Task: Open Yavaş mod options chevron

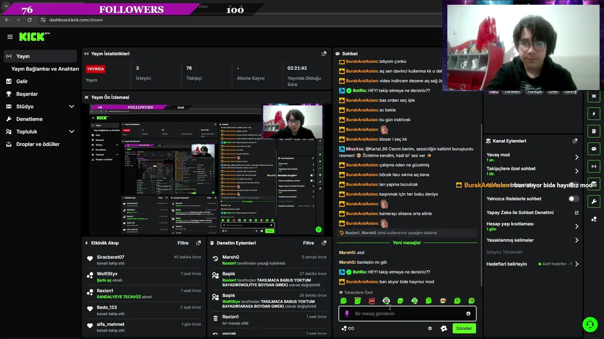Action: pos(577,157)
